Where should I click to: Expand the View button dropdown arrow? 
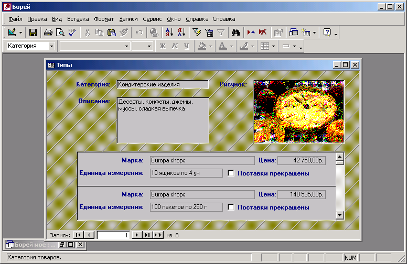[20, 32]
